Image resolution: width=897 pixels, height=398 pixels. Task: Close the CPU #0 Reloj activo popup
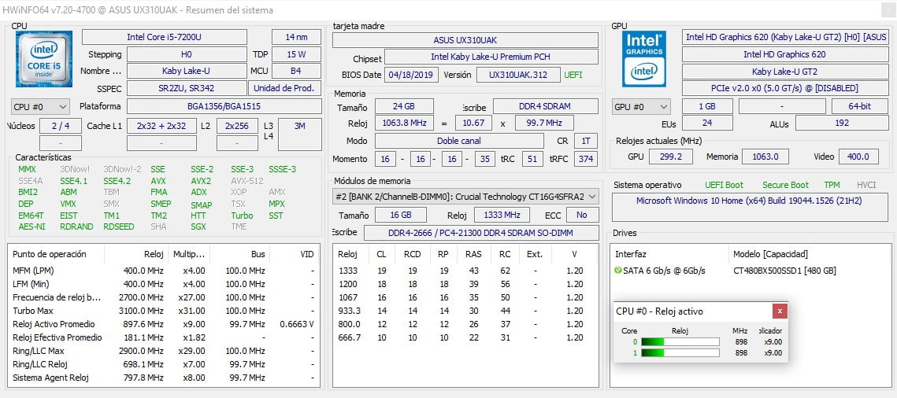tap(779, 311)
